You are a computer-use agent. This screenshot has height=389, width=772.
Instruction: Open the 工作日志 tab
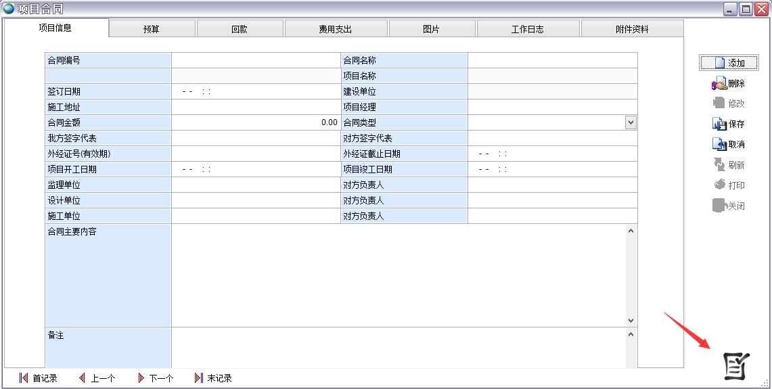[x=528, y=29]
